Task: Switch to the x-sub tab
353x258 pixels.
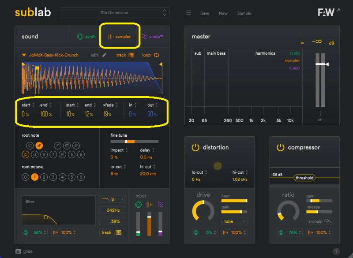Action: click(x=152, y=37)
